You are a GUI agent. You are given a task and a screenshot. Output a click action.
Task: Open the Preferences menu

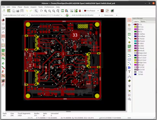(x=49, y=7)
